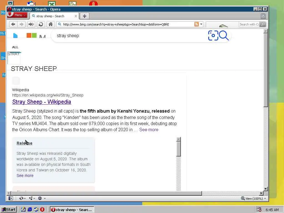Click the STRAY SHEEP heading text
Viewport: 284px width, 213px height.
(x=34, y=69)
